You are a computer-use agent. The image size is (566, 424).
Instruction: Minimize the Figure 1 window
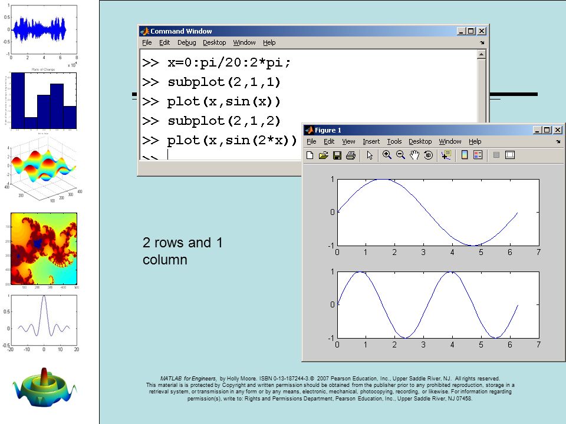tap(537, 130)
